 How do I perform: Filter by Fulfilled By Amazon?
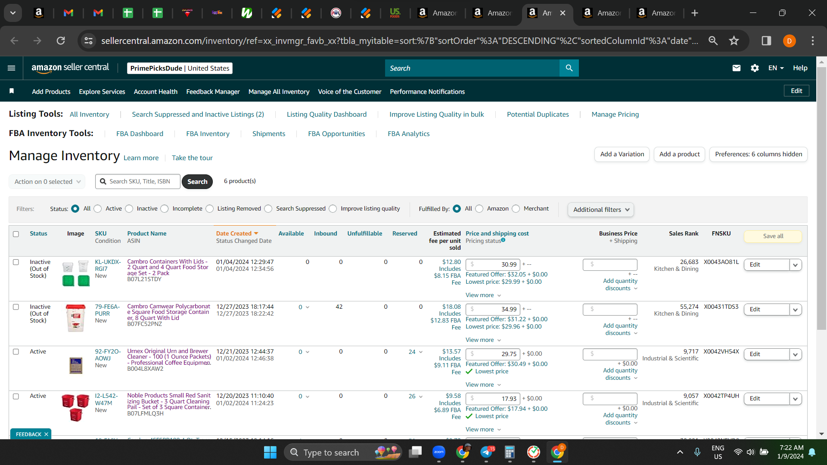(479, 209)
